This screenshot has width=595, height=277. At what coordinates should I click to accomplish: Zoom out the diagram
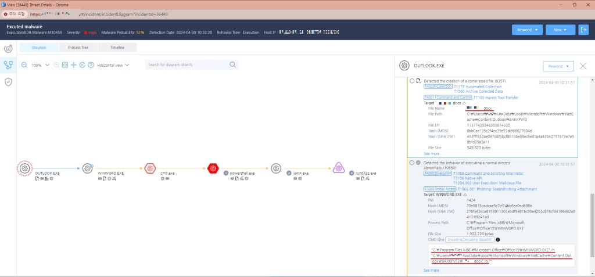[x=24, y=65]
